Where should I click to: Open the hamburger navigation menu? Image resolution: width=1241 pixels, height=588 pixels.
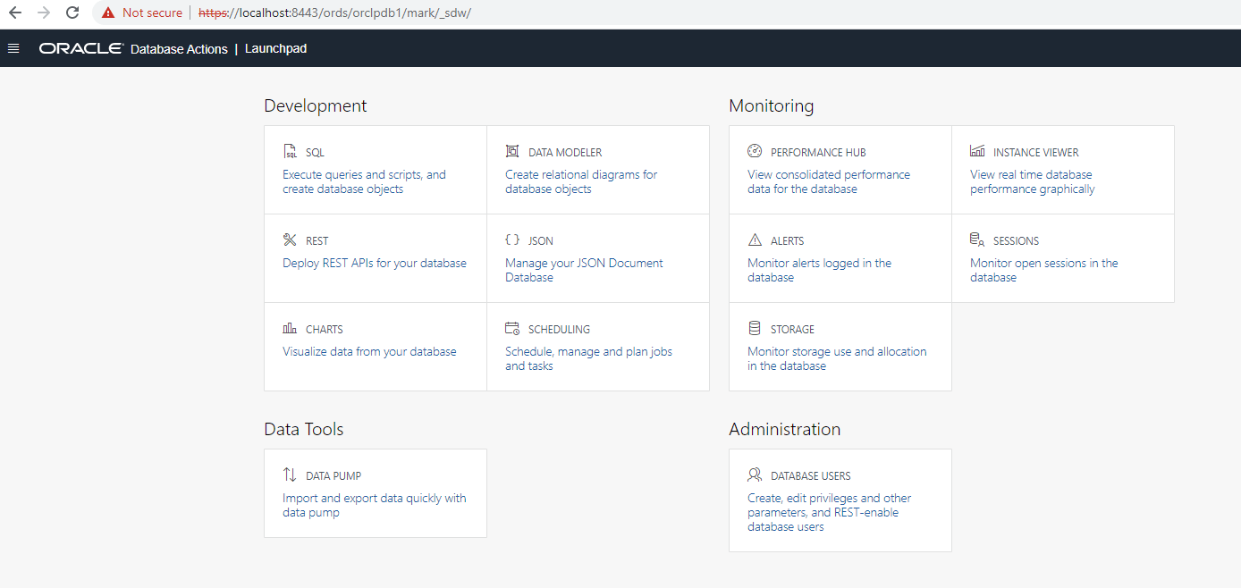coord(13,48)
